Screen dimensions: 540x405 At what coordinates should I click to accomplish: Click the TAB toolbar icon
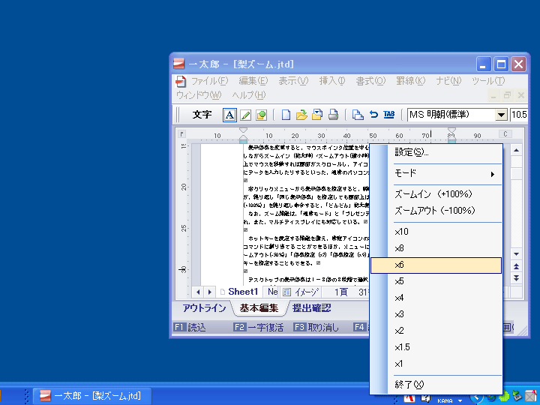coord(389,114)
